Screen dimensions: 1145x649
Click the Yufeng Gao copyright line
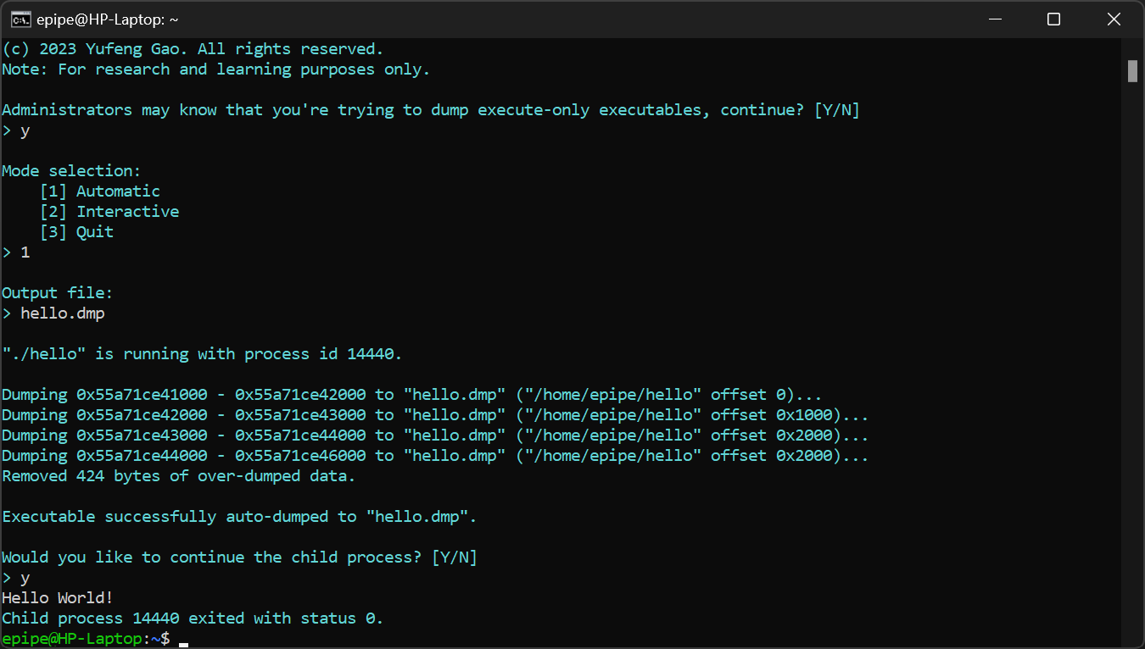pos(193,49)
